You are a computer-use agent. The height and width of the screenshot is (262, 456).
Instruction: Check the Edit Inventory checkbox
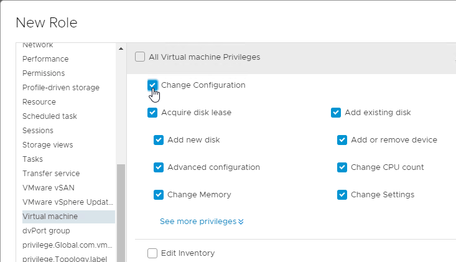(x=152, y=253)
